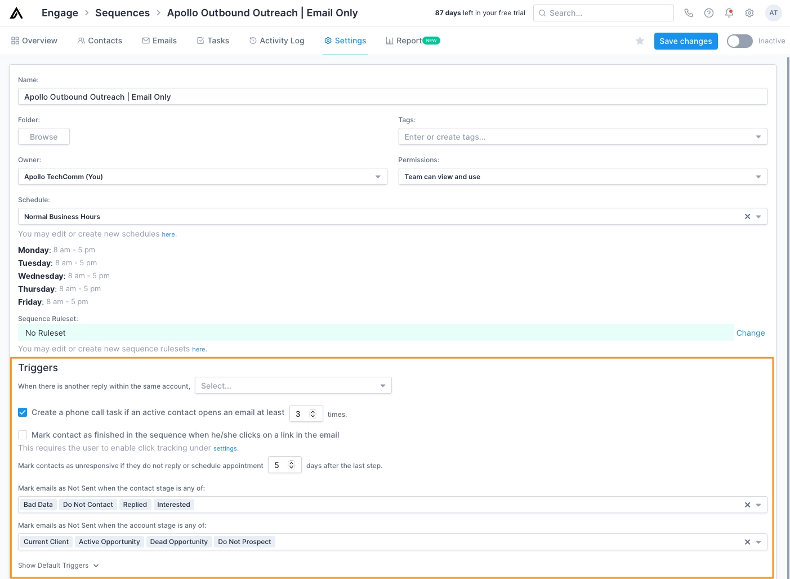View notifications bell icon
The height and width of the screenshot is (579, 790).
coord(729,13)
